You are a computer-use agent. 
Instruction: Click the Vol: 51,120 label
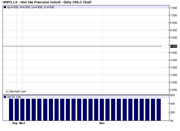pyautogui.click(x=14, y=97)
